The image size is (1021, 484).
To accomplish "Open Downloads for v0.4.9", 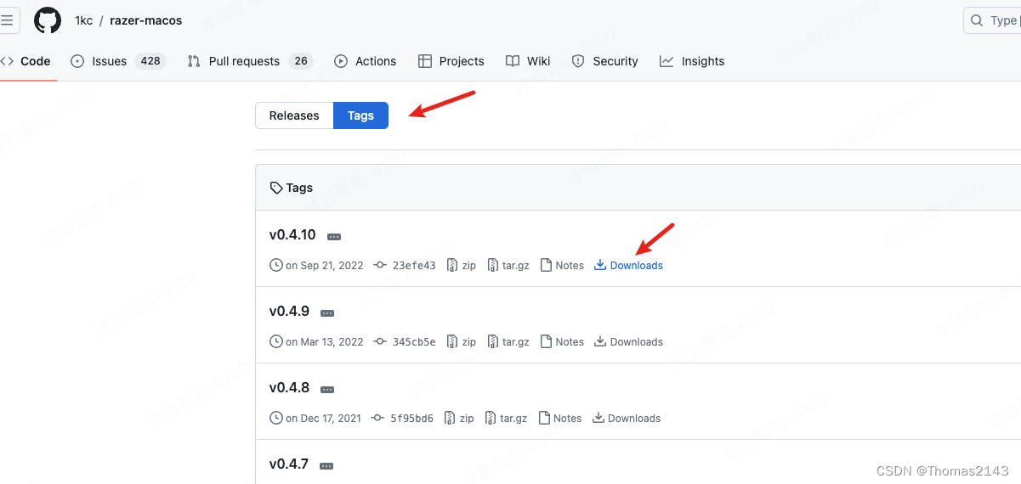I will click(629, 341).
